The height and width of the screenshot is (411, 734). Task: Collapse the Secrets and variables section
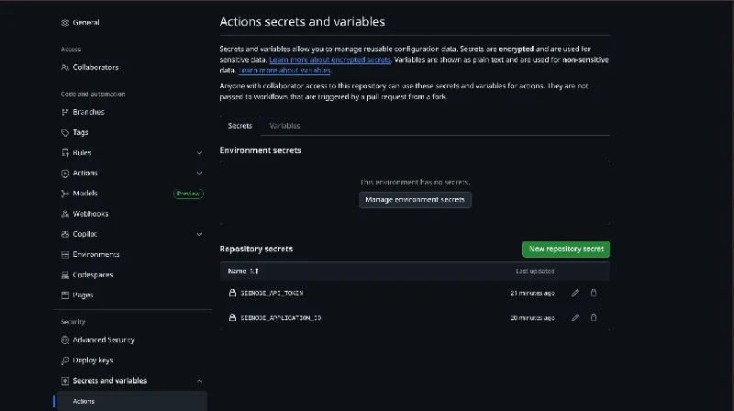tap(199, 381)
